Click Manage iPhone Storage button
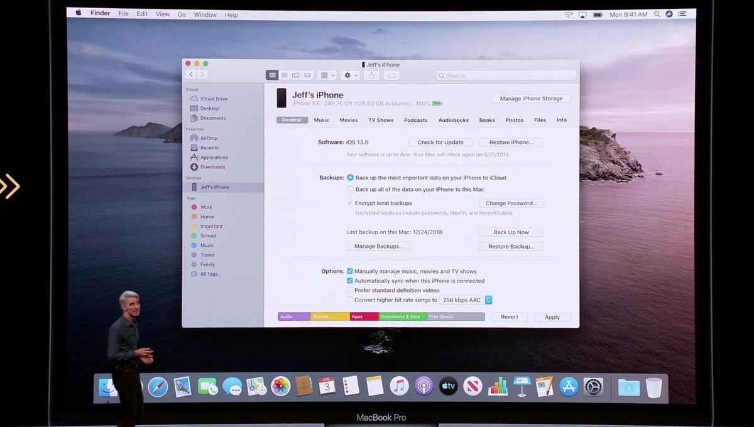Image resolution: width=754 pixels, height=427 pixels. 532,99
